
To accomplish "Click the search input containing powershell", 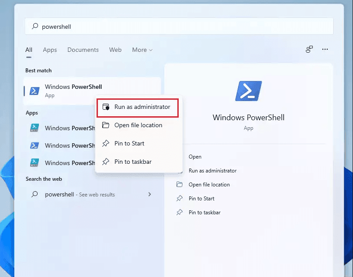I will (x=179, y=26).
